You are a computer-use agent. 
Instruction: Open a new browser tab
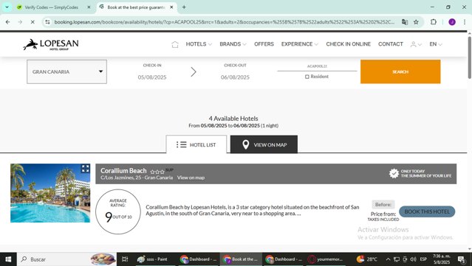pyautogui.click(x=184, y=7)
